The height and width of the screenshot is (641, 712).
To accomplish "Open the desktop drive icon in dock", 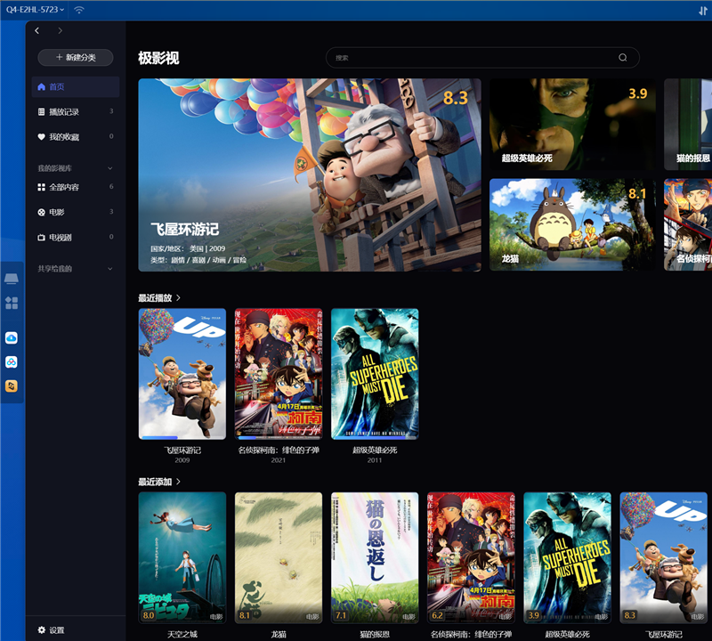I will tap(12, 279).
